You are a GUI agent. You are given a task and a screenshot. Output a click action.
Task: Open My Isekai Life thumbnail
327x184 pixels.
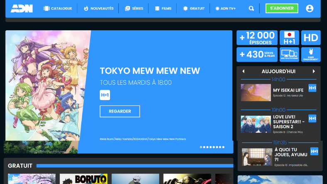pos(256,93)
